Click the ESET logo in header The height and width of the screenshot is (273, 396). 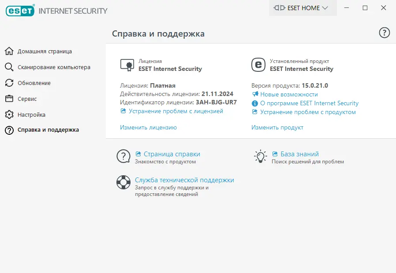(x=20, y=10)
